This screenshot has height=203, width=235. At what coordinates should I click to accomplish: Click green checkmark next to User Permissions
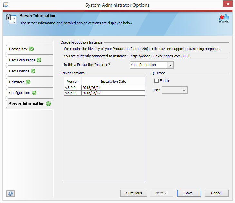click(x=39, y=60)
